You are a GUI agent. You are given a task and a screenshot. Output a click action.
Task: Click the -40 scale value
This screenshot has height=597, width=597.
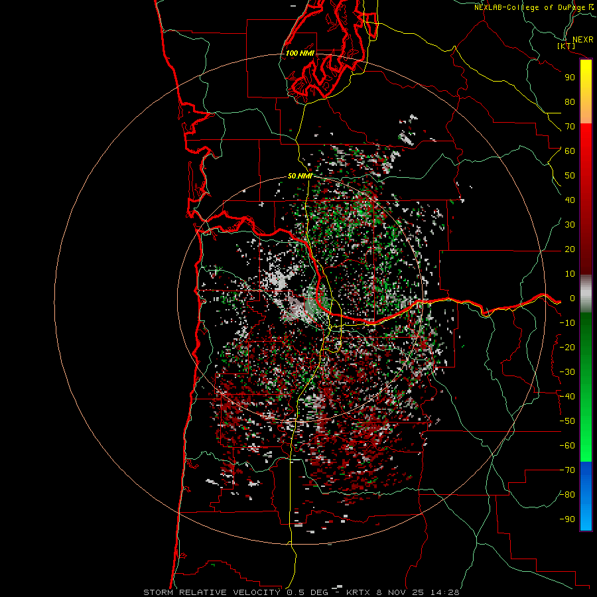tap(567, 397)
